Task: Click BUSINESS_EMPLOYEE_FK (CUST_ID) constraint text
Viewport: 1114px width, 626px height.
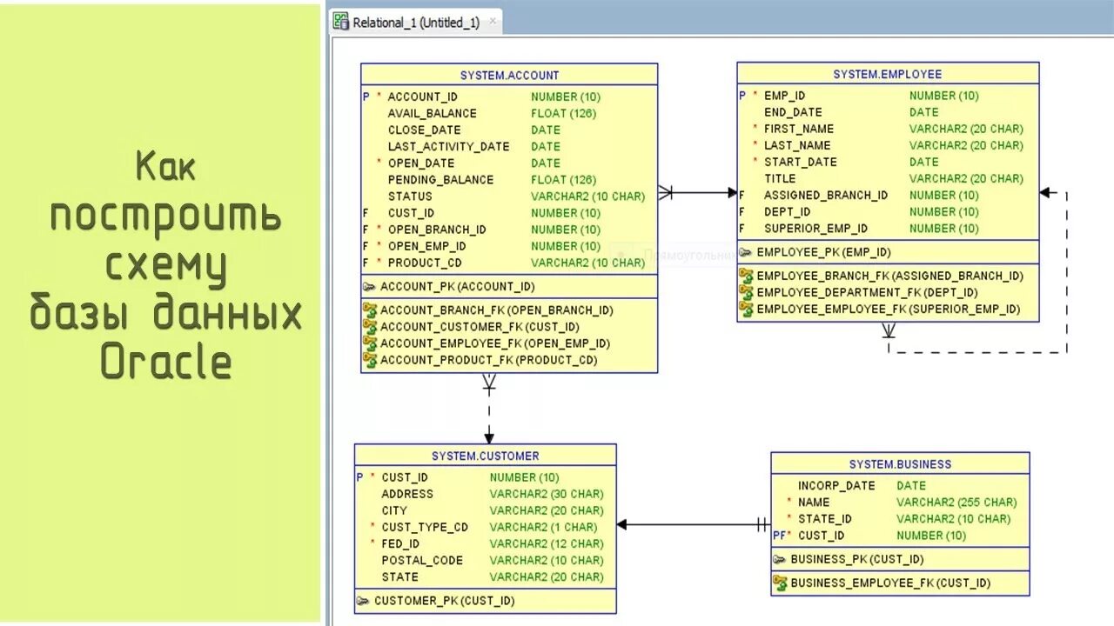Action: (890, 583)
